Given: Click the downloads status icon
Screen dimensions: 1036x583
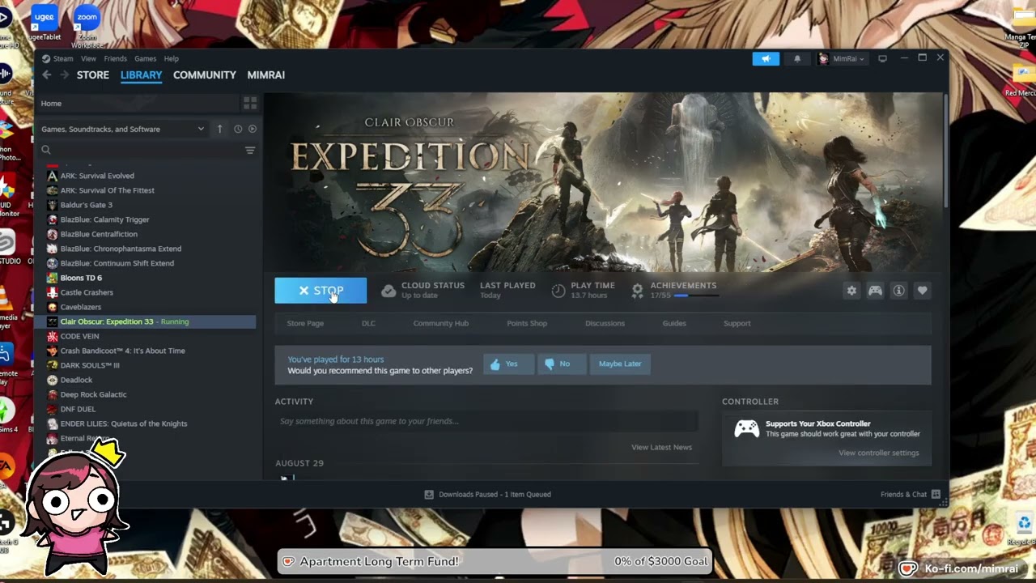Looking at the screenshot, I should click(x=429, y=494).
